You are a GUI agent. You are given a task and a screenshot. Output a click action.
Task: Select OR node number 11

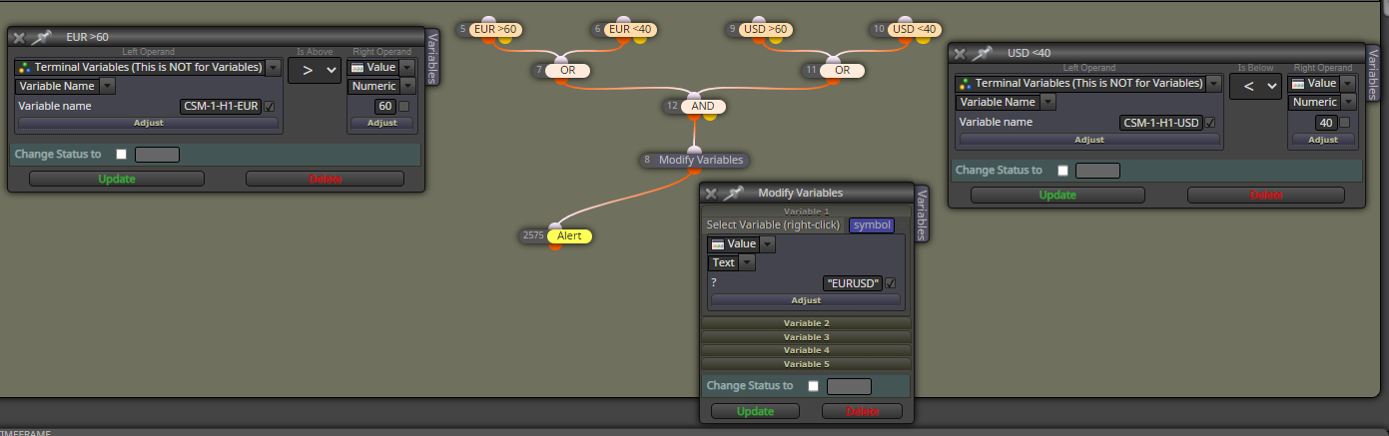click(842, 70)
